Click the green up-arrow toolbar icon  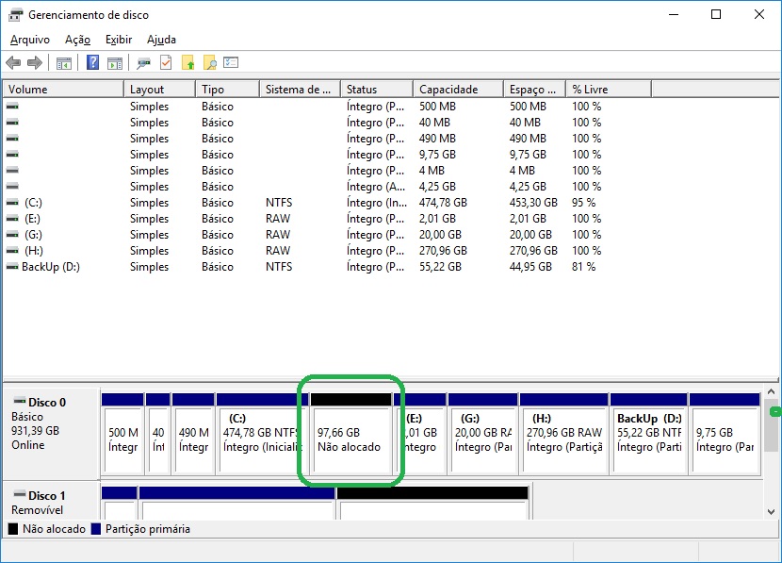coord(188,63)
